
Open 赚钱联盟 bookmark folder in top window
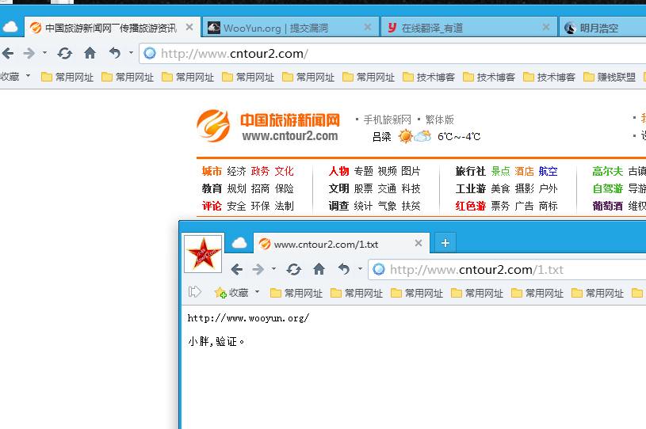point(610,77)
